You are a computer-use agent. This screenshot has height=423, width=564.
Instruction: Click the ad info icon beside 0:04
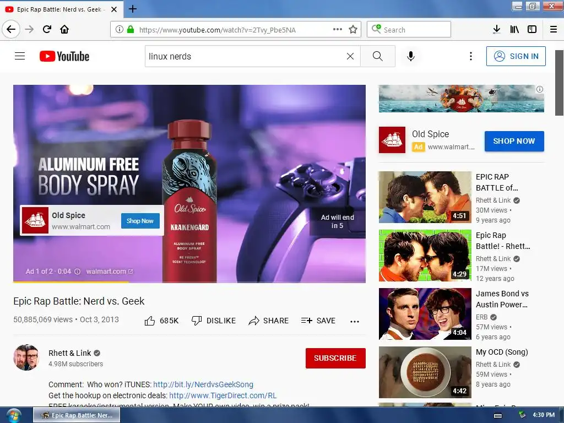click(x=77, y=272)
